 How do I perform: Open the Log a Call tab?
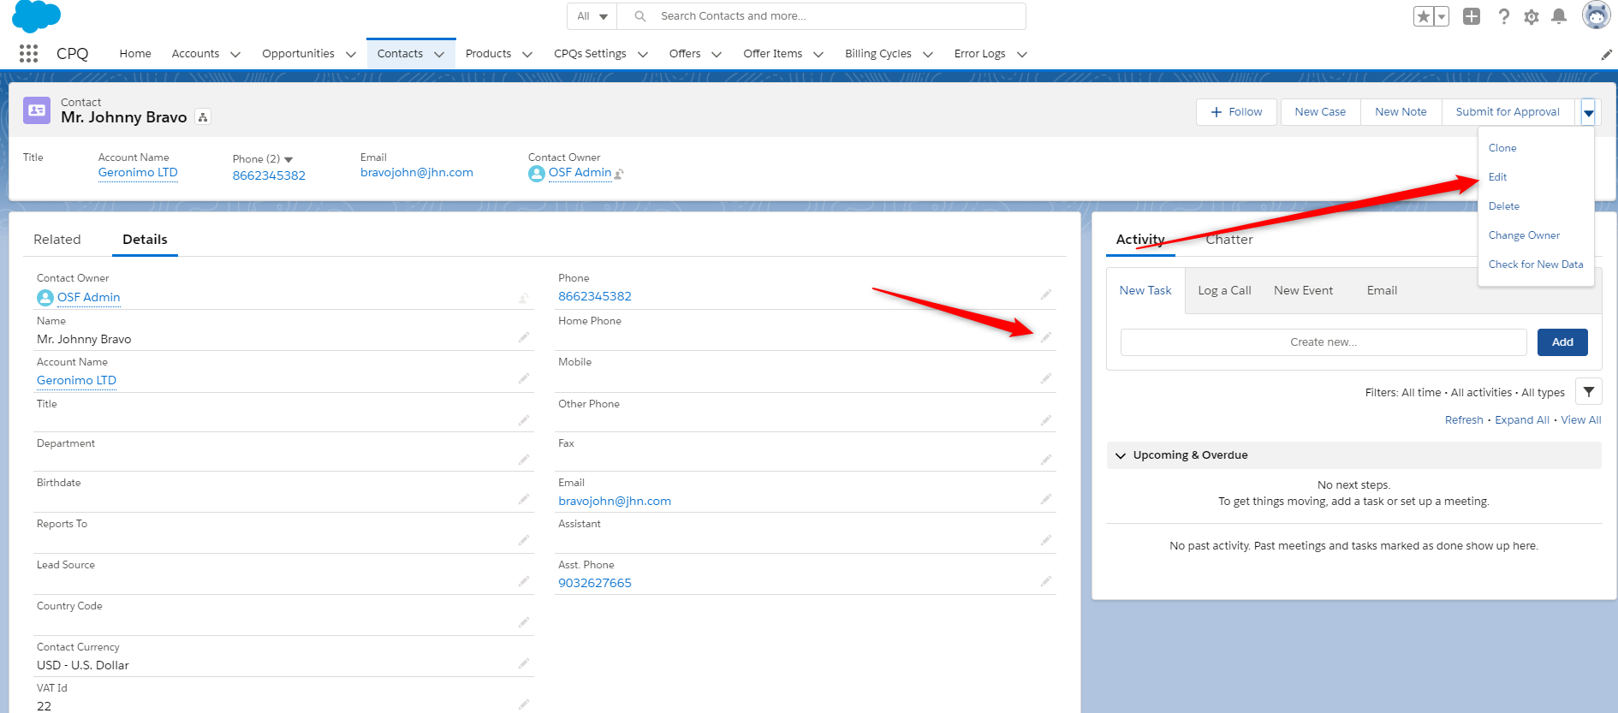pyautogui.click(x=1224, y=291)
